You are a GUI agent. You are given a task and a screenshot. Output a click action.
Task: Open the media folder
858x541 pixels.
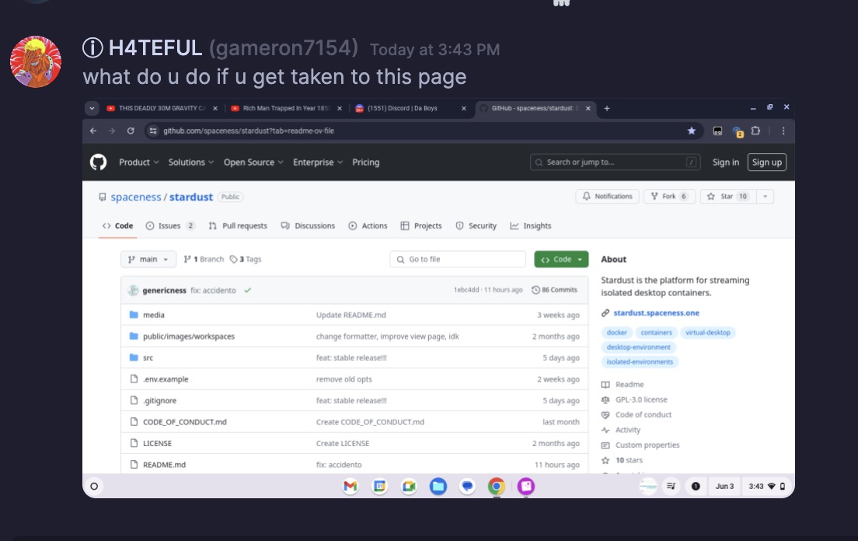pos(154,315)
